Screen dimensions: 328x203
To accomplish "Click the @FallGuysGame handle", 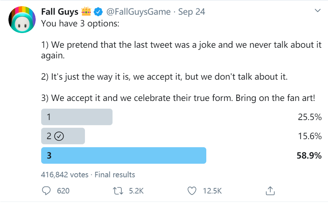I will [x=138, y=12].
